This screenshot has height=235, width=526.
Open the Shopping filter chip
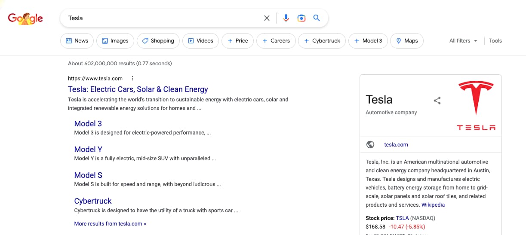pyautogui.click(x=158, y=41)
